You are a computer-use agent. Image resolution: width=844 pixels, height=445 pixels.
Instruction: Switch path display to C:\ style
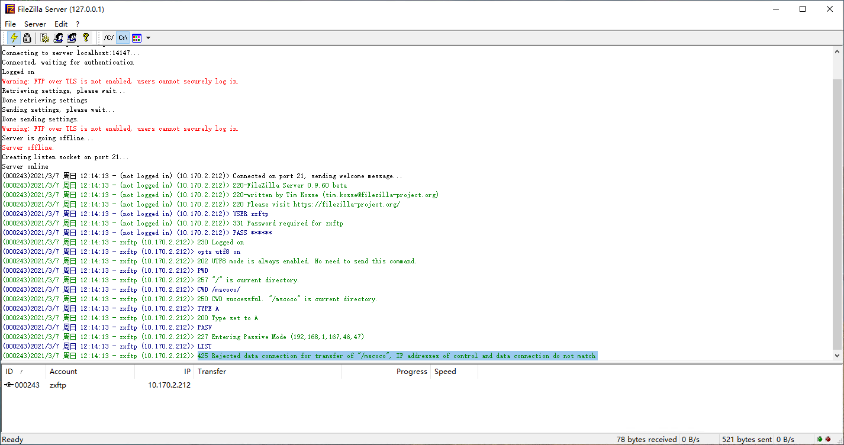click(123, 38)
